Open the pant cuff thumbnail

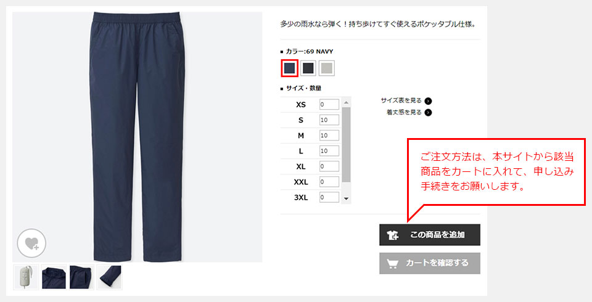(110, 277)
